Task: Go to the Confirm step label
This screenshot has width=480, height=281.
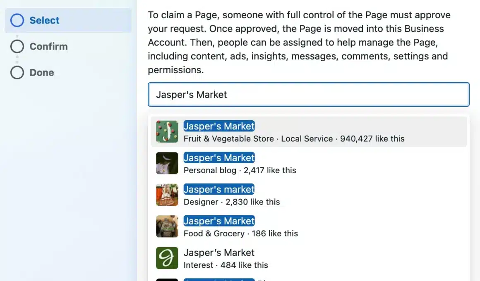Action: 48,46
